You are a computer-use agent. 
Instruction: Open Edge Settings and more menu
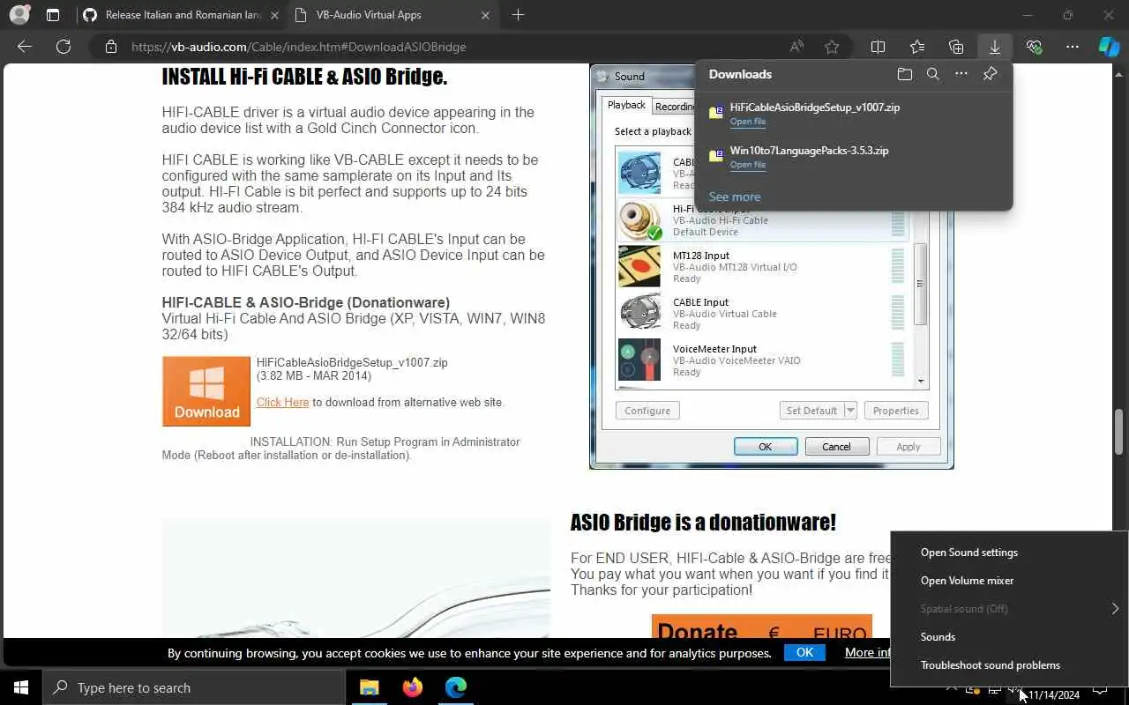coord(1073,47)
